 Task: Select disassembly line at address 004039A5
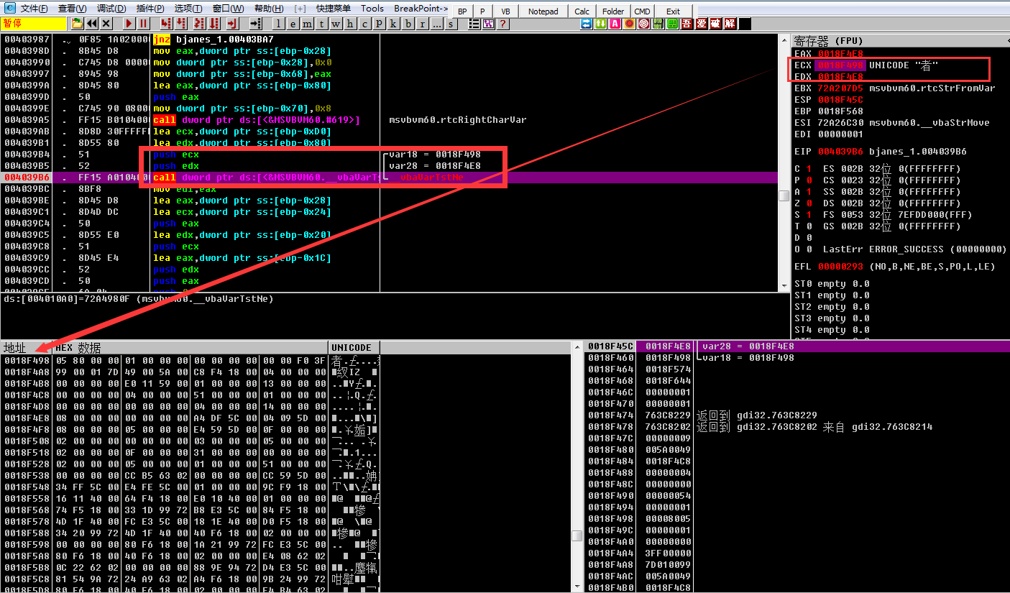pyautogui.click(x=388, y=120)
